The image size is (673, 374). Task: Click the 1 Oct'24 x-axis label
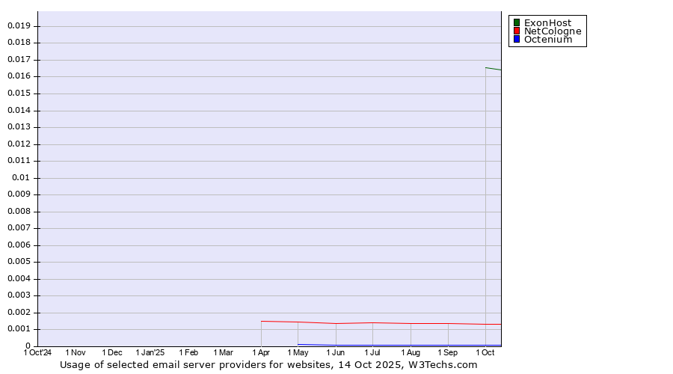click(37, 352)
